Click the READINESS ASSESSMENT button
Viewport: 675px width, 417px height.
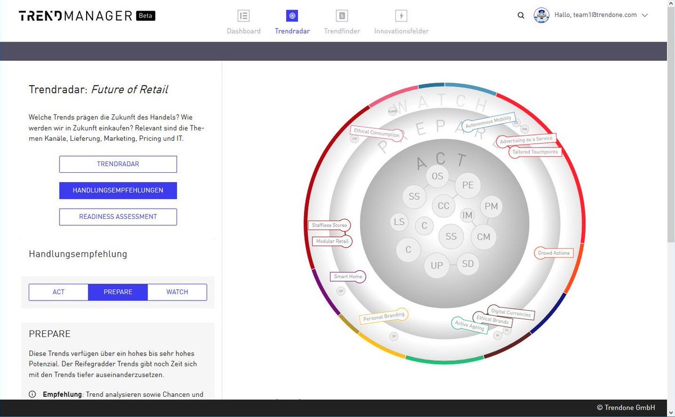[x=118, y=217]
